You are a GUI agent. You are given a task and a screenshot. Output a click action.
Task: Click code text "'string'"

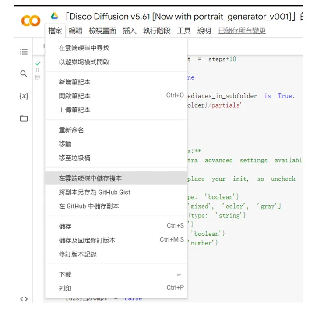(x=229, y=215)
